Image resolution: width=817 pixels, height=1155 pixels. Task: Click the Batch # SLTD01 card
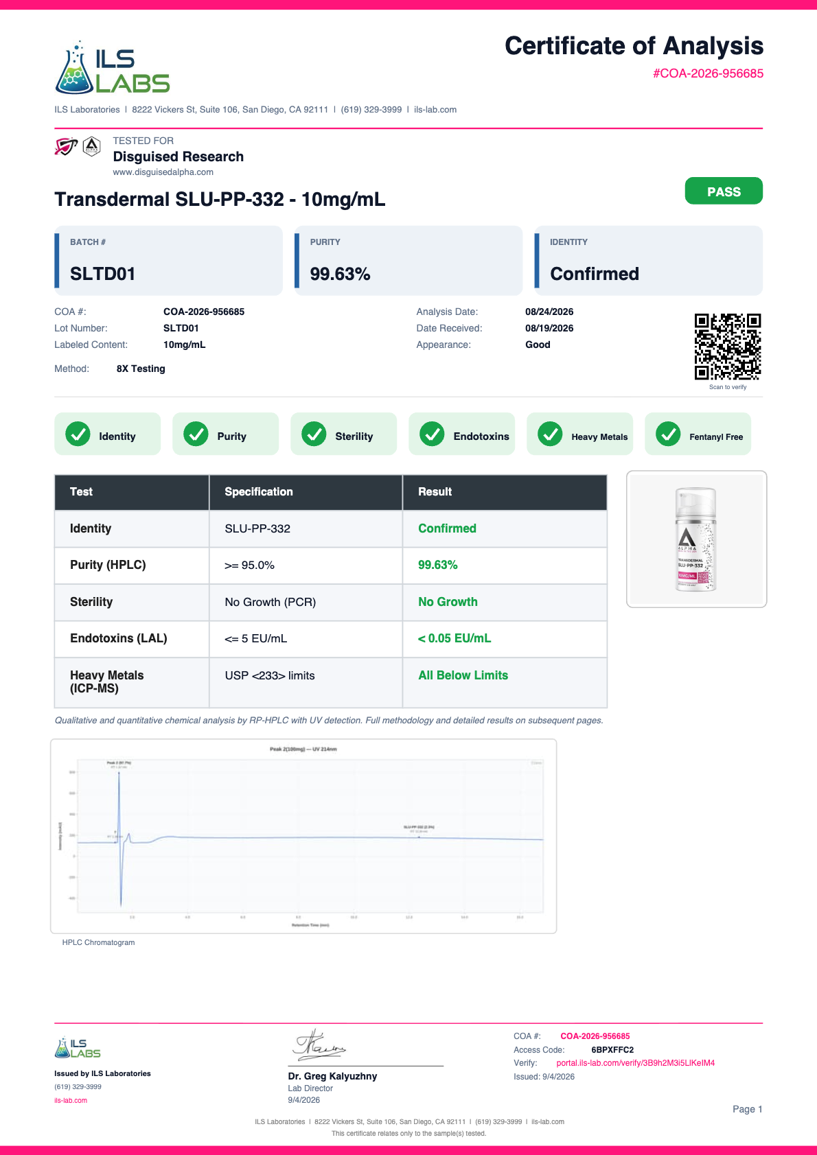coord(169,261)
